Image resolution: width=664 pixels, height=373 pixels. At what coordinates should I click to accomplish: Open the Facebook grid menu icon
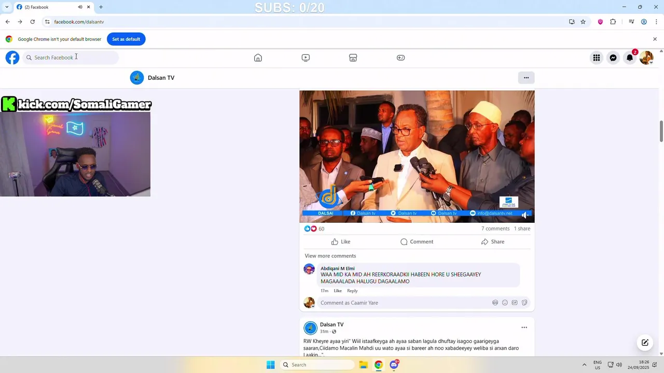[x=597, y=58]
